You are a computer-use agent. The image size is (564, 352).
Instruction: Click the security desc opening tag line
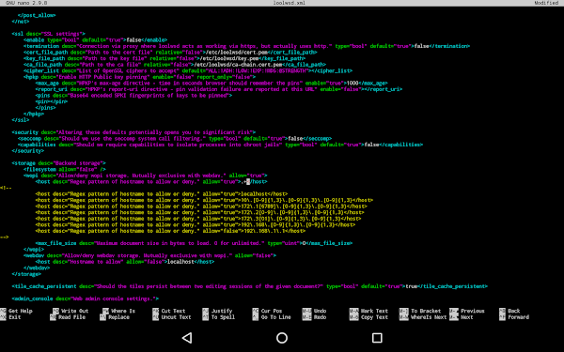pos(133,132)
